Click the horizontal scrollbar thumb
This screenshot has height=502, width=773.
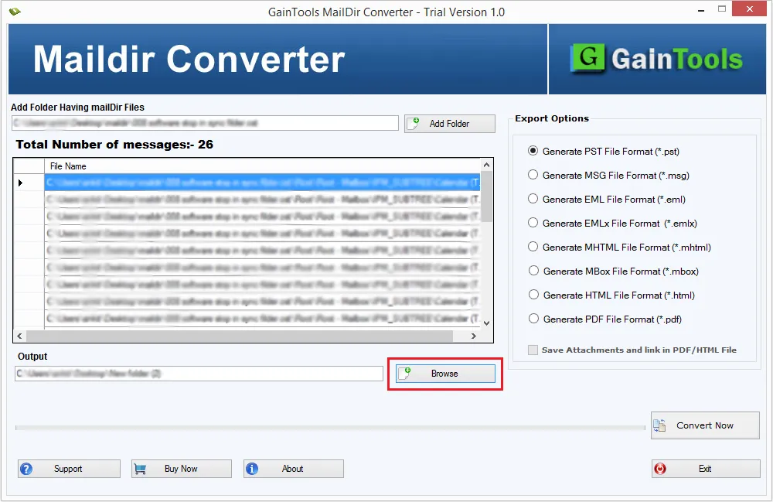(x=240, y=336)
